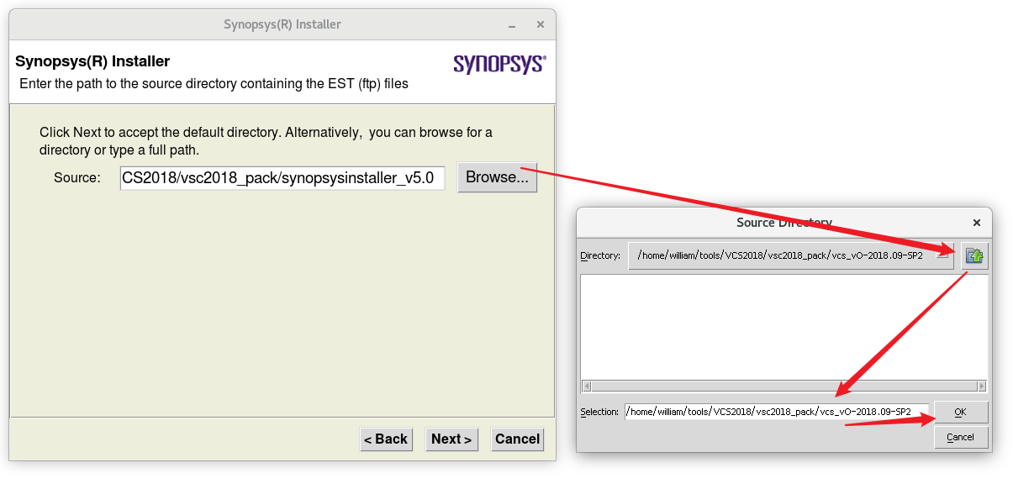Close the Source Directory dialog
The image size is (1013, 489).
click(x=977, y=223)
